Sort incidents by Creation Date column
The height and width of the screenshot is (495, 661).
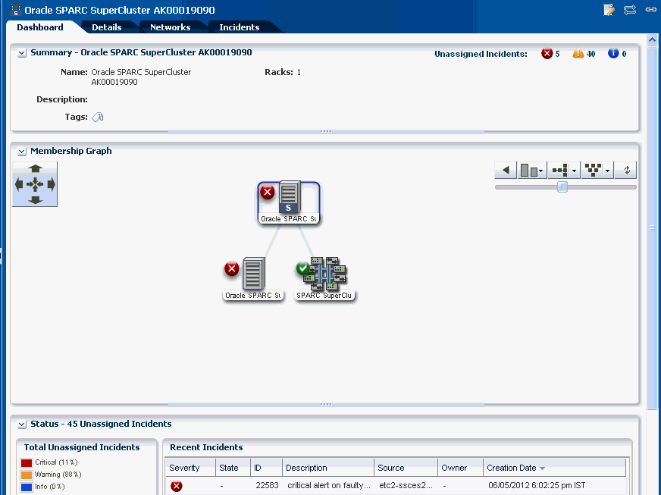[554, 468]
